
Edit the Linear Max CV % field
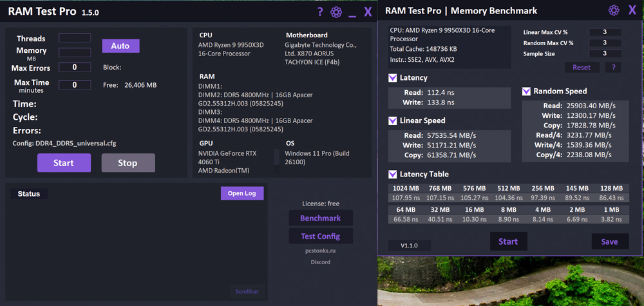[605, 32]
